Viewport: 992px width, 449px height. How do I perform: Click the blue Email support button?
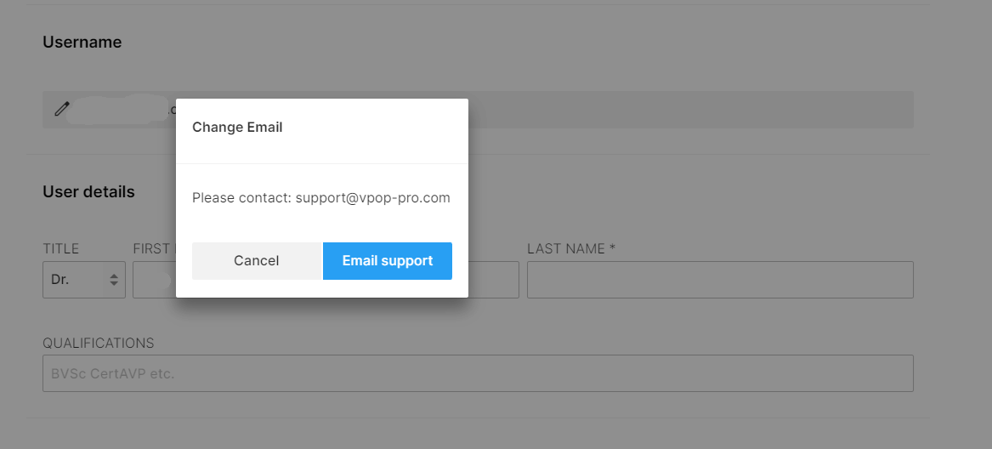click(x=387, y=261)
